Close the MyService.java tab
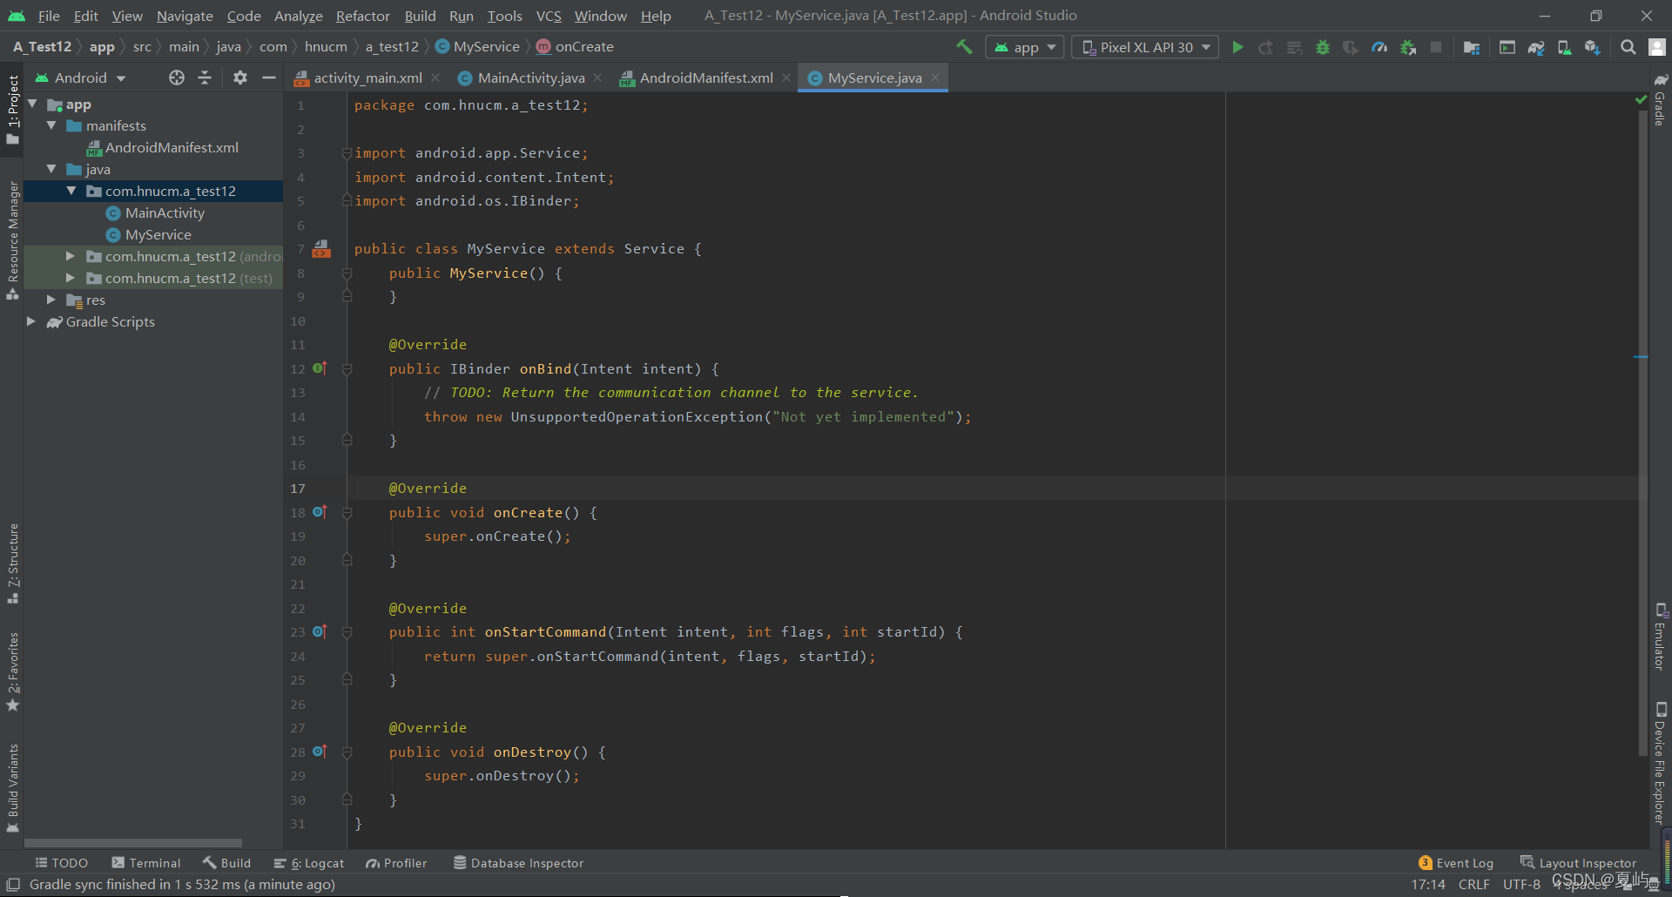The width and height of the screenshot is (1672, 897). click(x=935, y=78)
